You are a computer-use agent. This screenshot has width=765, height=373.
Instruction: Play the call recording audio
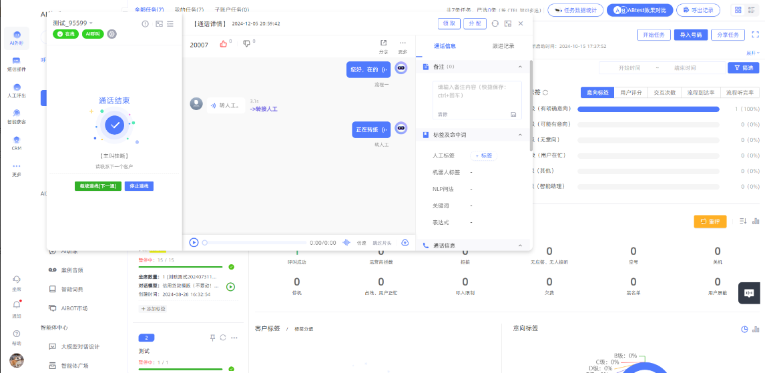194,242
